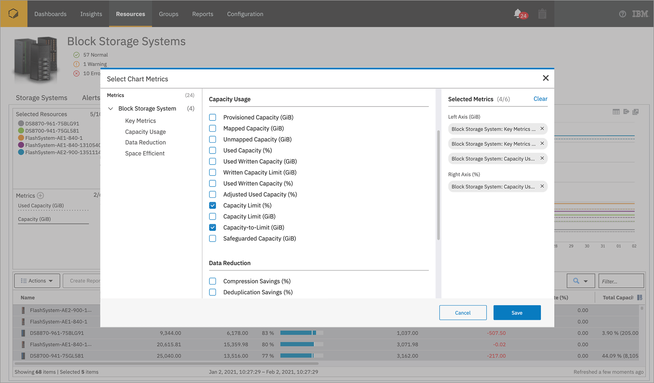Check Deduplication Savings (%)
The image size is (654, 383).
213,292
